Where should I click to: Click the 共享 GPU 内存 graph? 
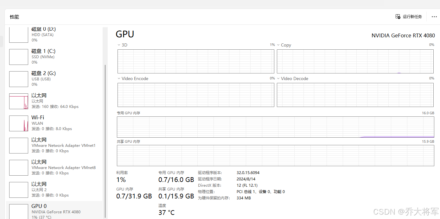(x=276, y=155)
